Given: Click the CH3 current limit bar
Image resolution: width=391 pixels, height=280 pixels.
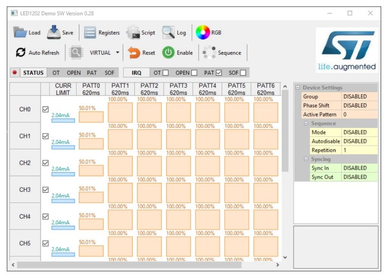Looking at the screenshot, I should pos(63,201).
